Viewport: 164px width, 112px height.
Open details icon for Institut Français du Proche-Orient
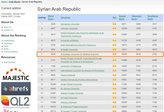[x=114, y=80]
